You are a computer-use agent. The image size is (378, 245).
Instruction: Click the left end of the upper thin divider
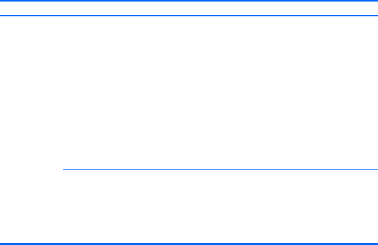point(64,114)
